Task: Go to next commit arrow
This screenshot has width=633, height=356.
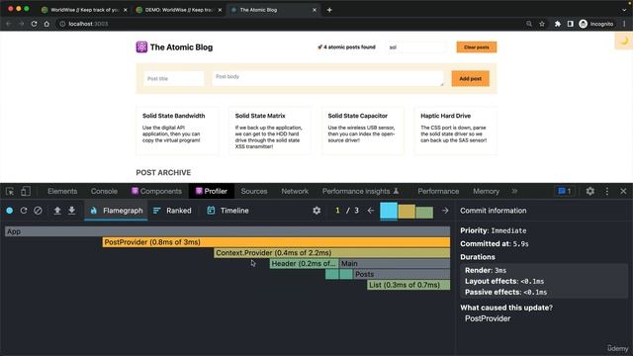Action: tap(445, 211)
